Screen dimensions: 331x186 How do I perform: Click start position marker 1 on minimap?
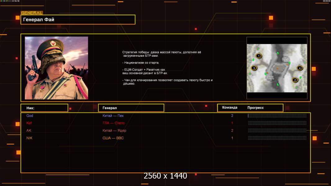[x=259, y=56]
